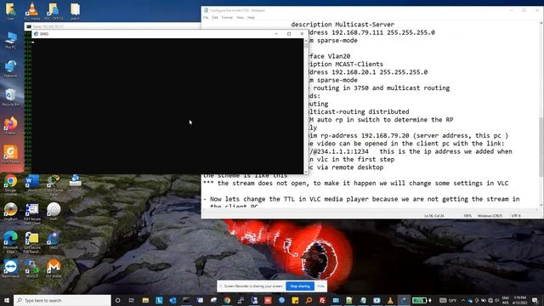544x306 pixels.
Task: Launch TeamViewer from the desktop
Action: coord(10,269)
